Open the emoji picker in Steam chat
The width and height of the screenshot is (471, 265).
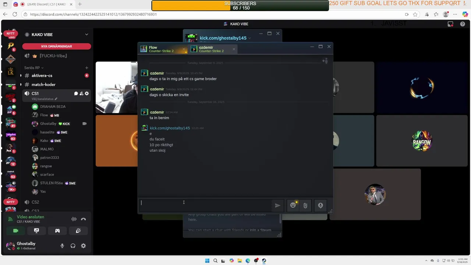[293, 205]
